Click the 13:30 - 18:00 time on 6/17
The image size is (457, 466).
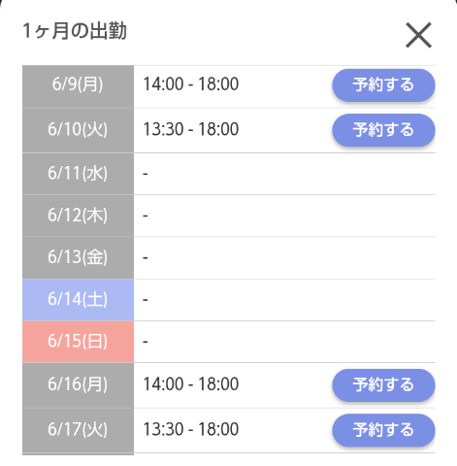click(x=191, y=429)
